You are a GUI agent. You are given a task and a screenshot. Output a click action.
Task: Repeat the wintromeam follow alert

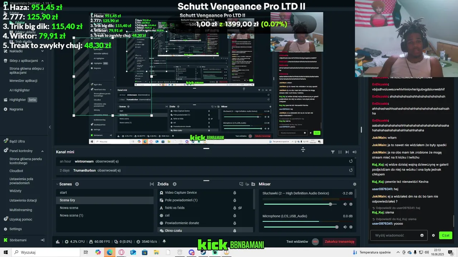tap(351, 161)
